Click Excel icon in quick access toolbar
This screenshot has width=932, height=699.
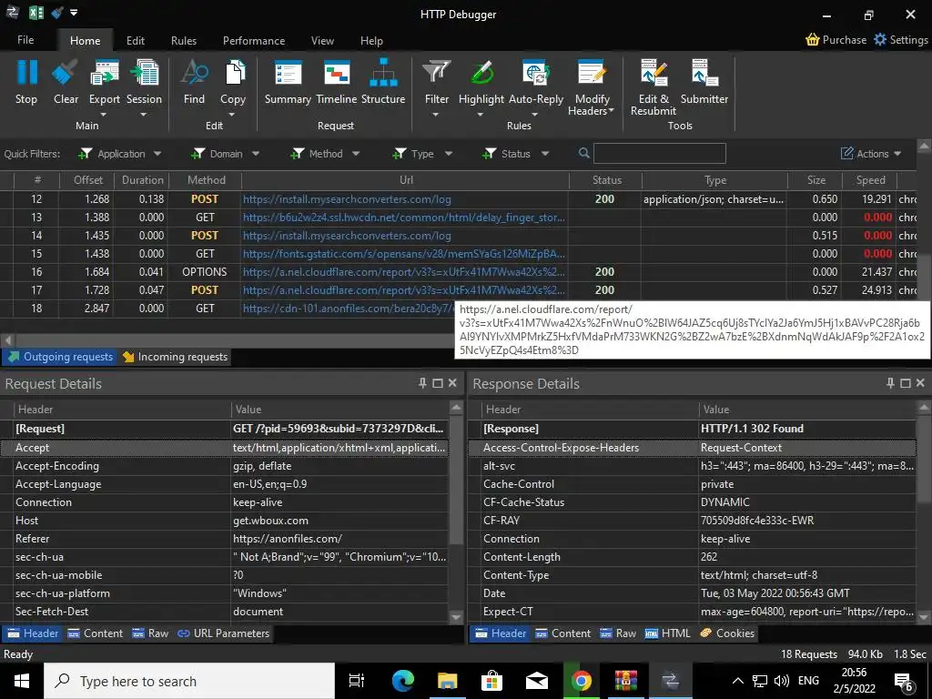click(x=36, y=13)
